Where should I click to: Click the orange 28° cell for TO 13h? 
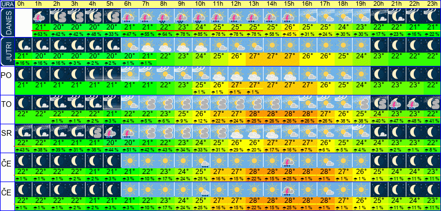click(254, 114)
